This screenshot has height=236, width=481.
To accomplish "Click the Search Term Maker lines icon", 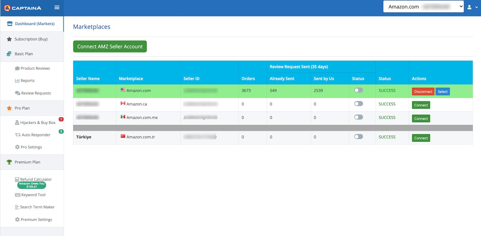I will 17,207.
